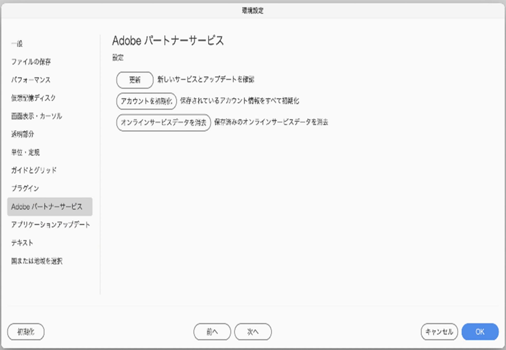Click the 初期化 button at bottom
This screenshot has height=350, width=506.
[x=26, y=332]
